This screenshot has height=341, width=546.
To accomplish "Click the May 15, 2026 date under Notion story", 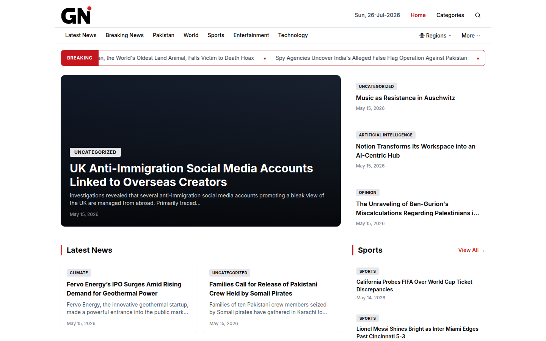I will pyautogui.click(x=370, y=166).
